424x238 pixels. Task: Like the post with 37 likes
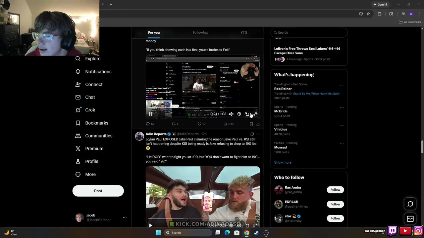tap(202, 124)
